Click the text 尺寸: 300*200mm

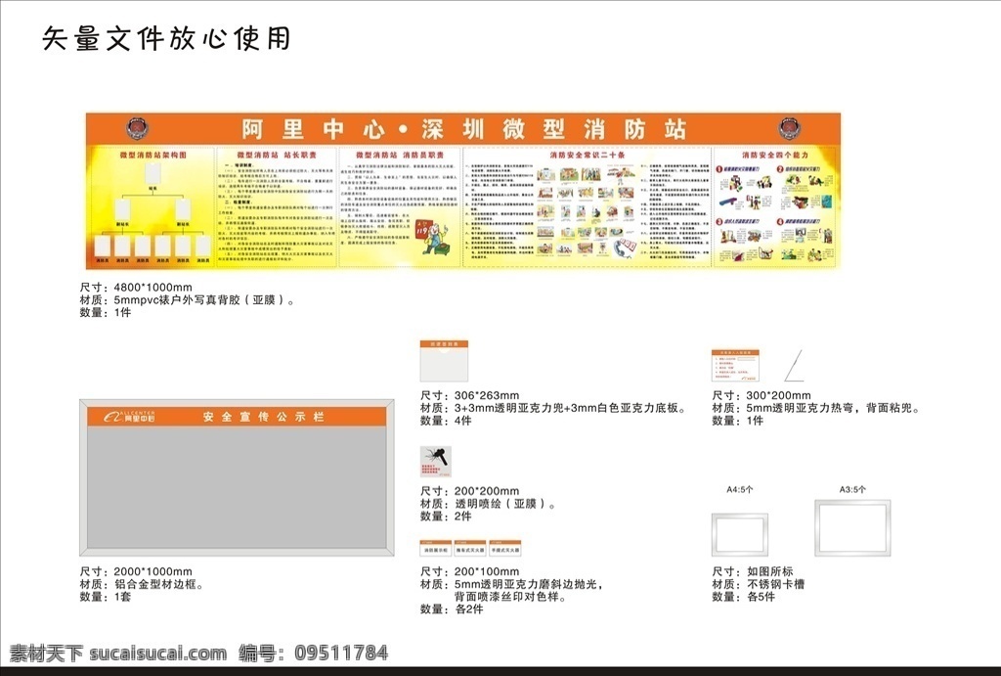click(762, 395)
